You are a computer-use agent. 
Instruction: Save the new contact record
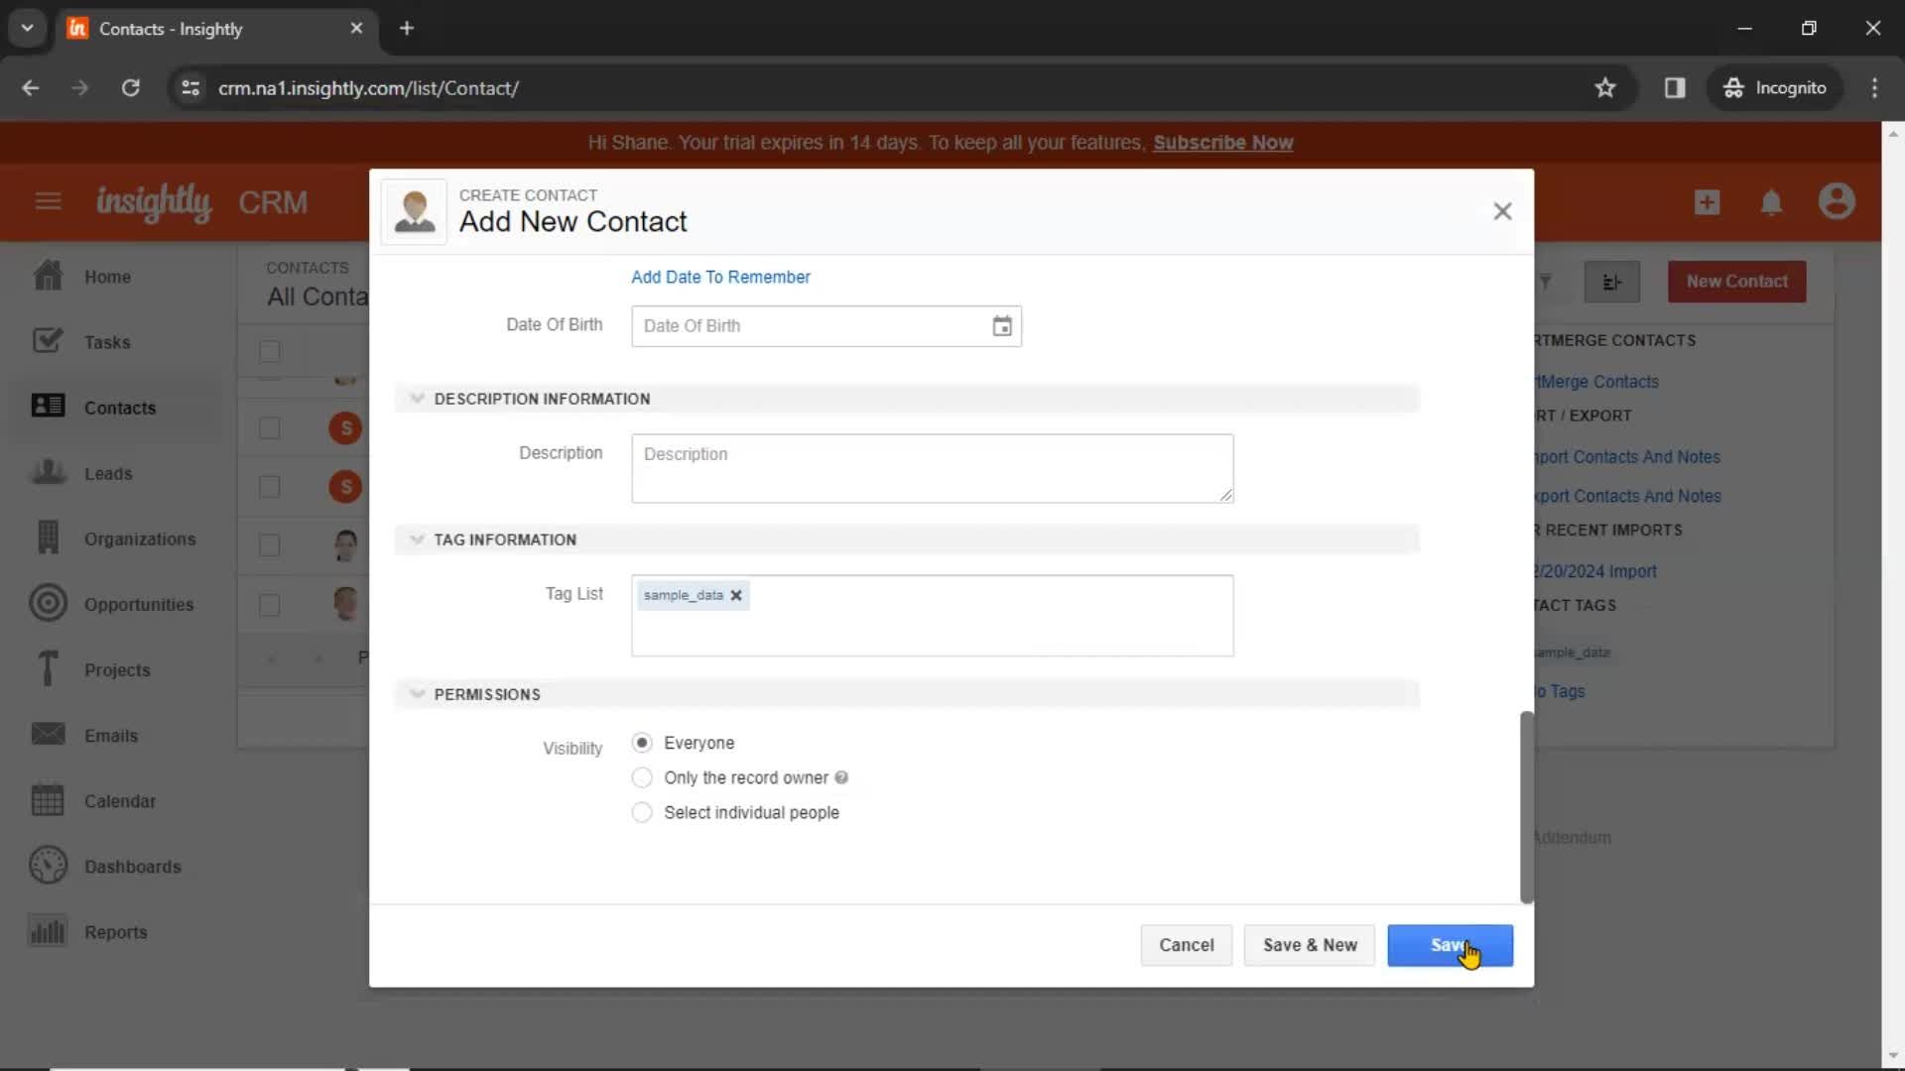point(1450,944)
